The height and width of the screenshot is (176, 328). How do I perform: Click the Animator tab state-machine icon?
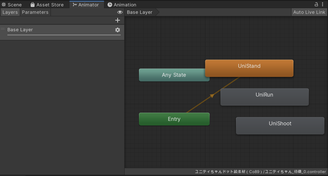click(x=75, y=5)
